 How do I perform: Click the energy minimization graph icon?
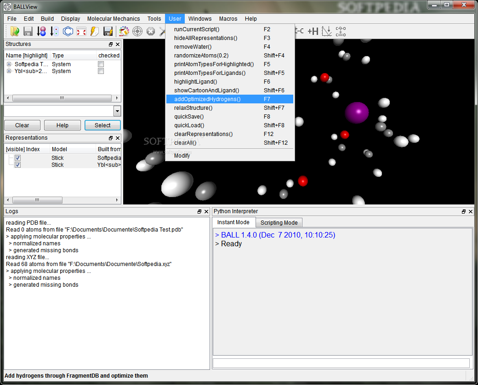point(327,31)
